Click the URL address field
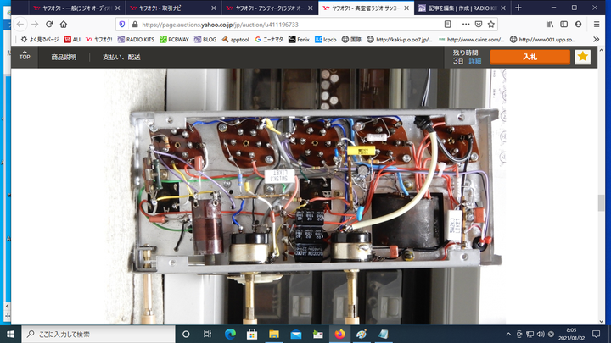 [280, 24]
